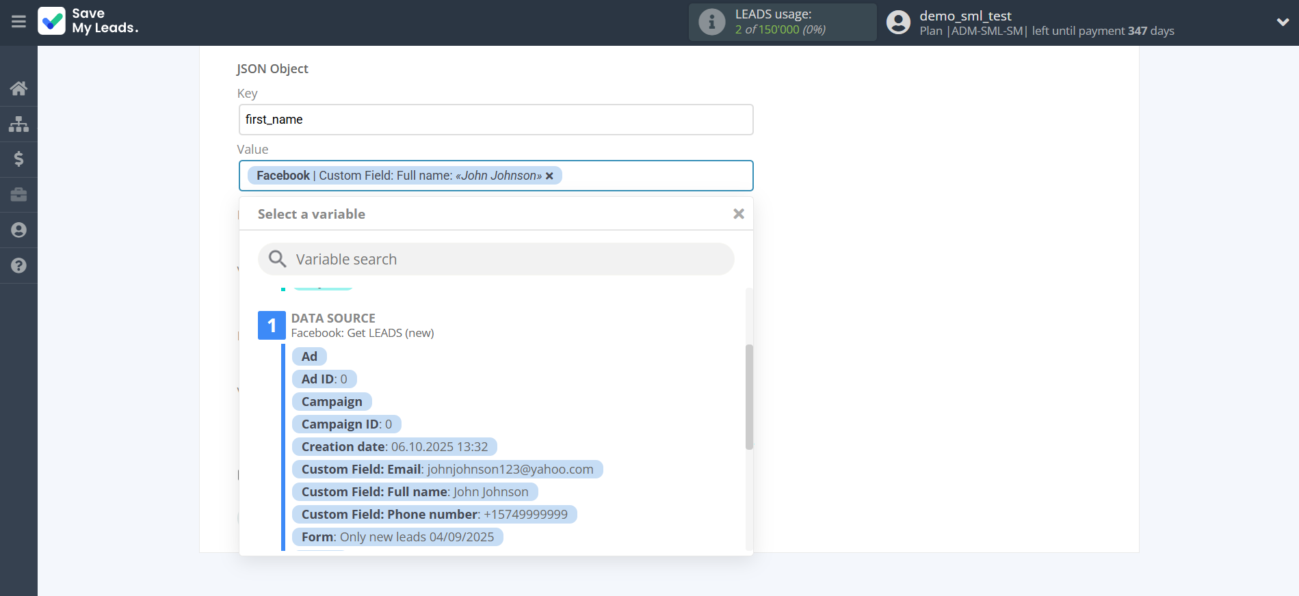Open billing dollar sign icon
This screenshot has width=1299, height=596.
18,159
